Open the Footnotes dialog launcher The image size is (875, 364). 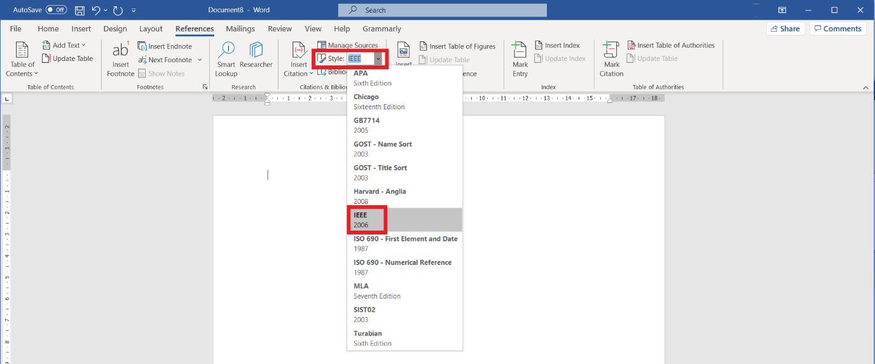click(205, 87)
